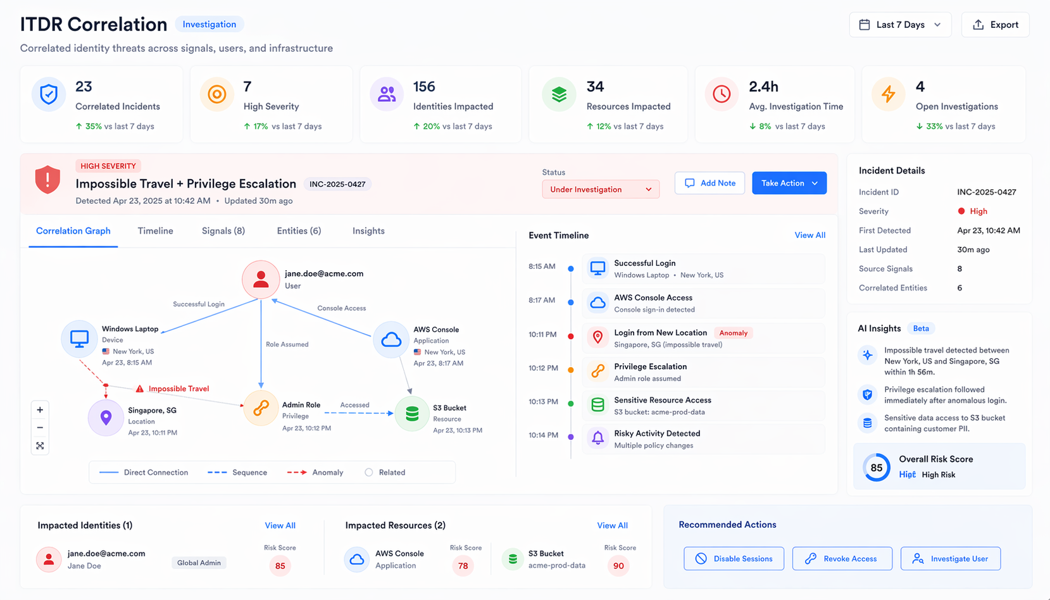The height and width of the screenshot is (600, 1050).
Task: Click the Impossible Travel warning icon
Action: click(140, 389)
